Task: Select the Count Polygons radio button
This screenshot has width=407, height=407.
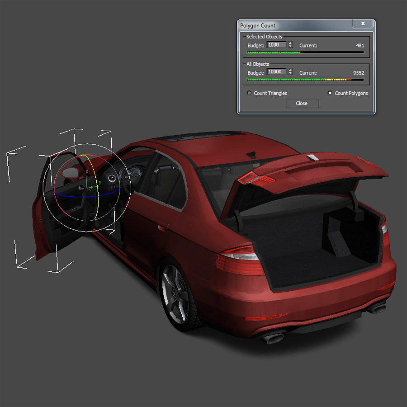Action: (x=330, y=93)
